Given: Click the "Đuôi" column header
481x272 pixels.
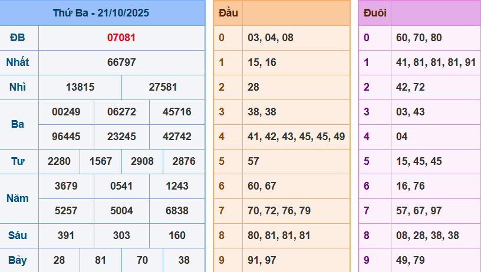Looking at the screenshot, I should click(375, 13).
